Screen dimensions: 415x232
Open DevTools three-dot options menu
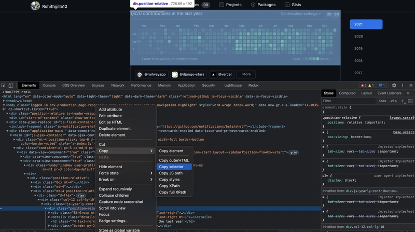click(403, 85)
